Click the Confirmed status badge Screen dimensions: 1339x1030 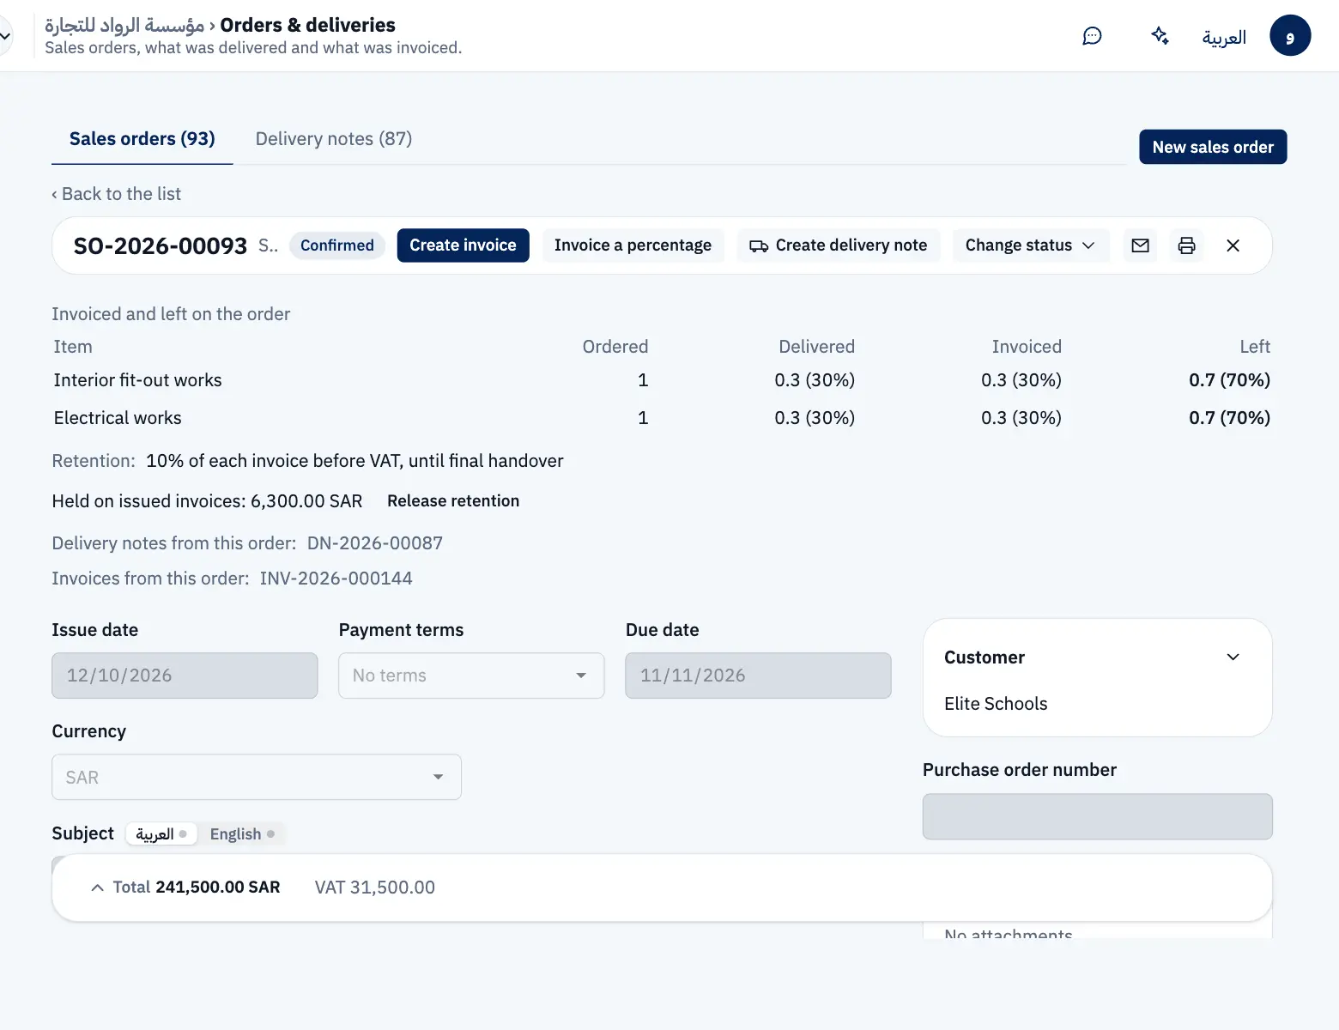(x=337, y=245)
